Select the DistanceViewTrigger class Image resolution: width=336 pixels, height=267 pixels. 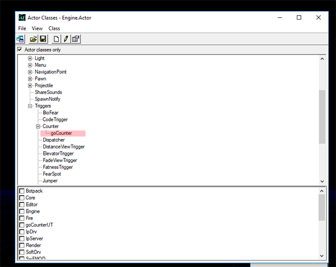(64, 147)
